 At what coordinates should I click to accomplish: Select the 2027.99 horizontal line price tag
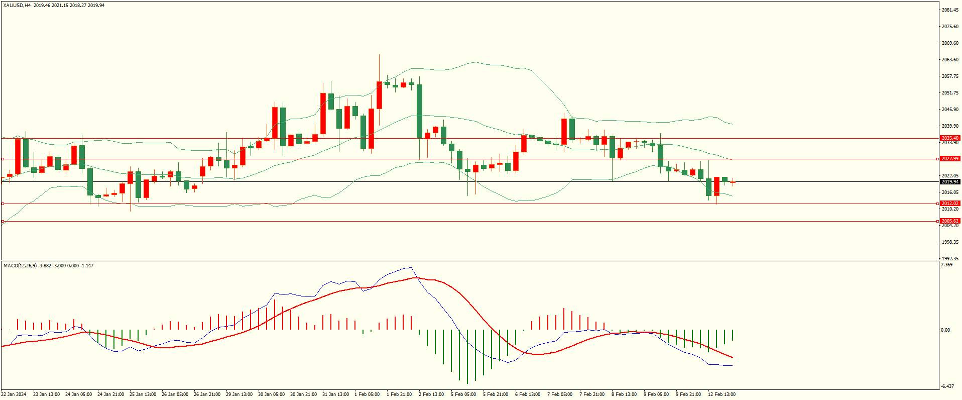[950, 159]
